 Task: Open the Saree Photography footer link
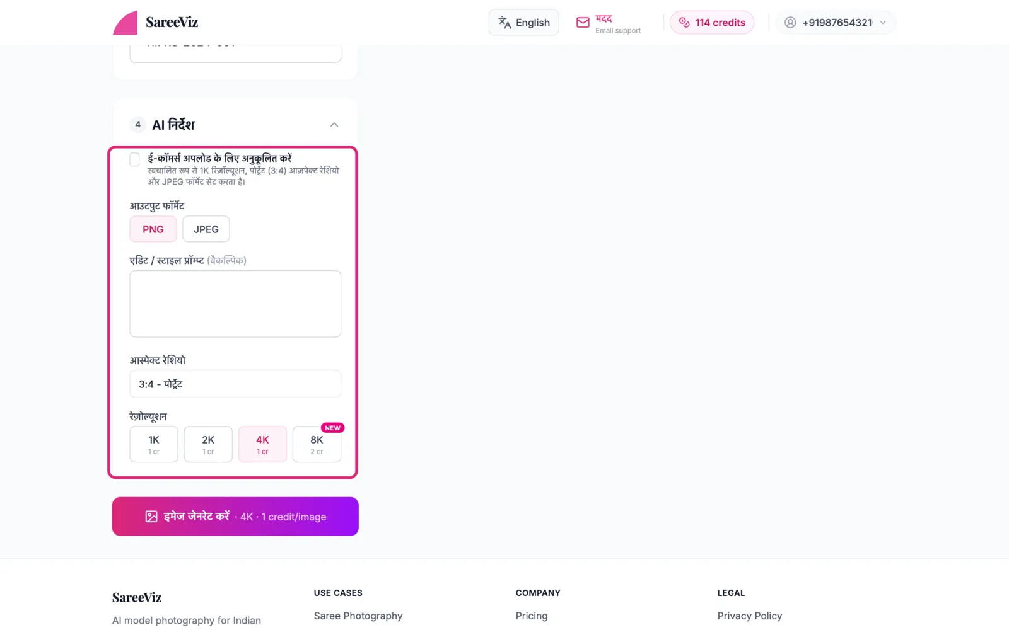(x=358, y=616)
